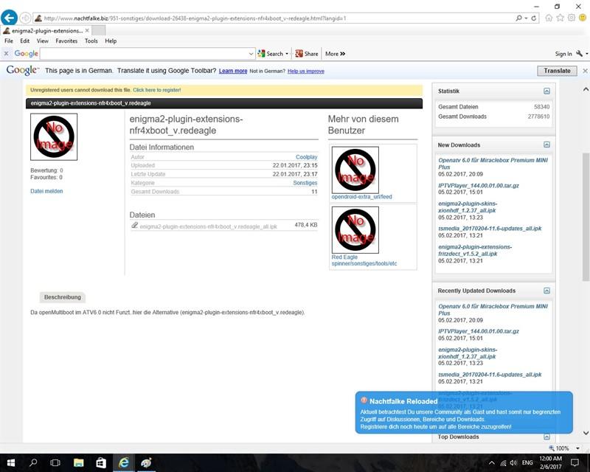Click the browser forward arrow
The image size is (590, 472).
(x=25, y=18)
